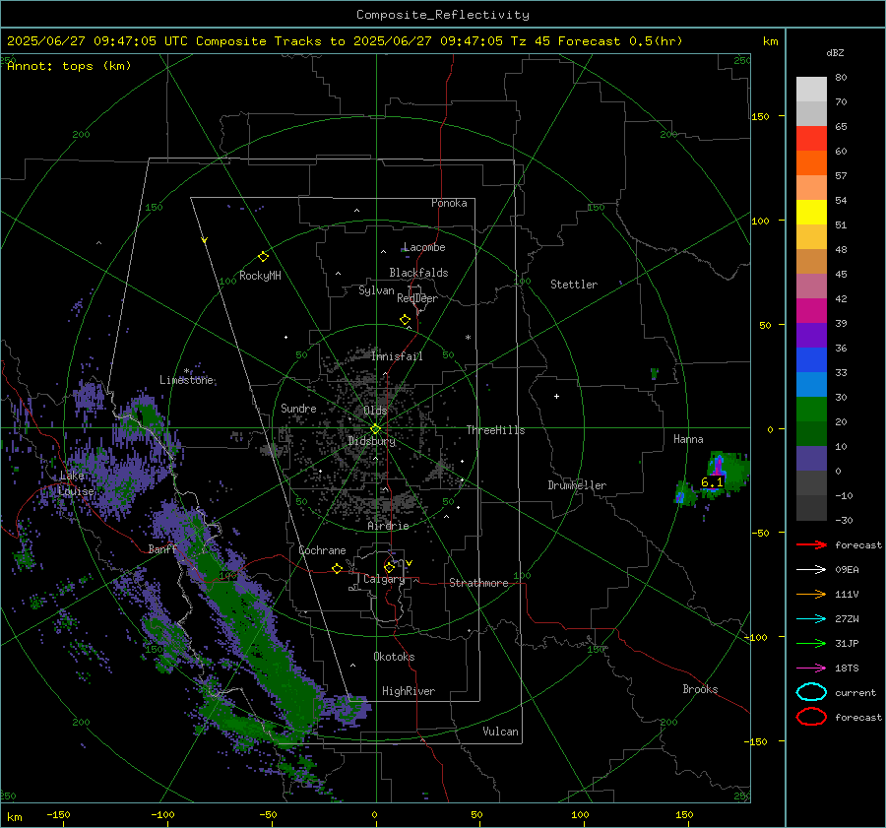Click the Airdrie label
The height and width of the screenshot is (828, 886).
[x=388, y=526]
